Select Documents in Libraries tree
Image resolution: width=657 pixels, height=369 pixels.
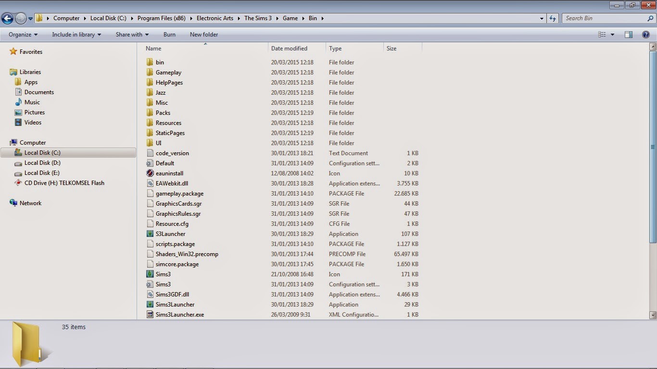[39, 92]
